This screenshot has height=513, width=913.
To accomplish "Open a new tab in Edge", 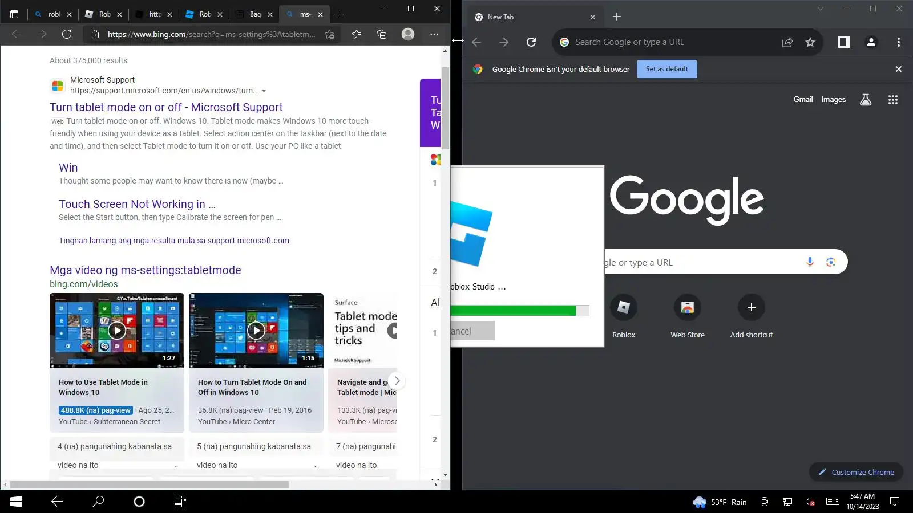I will click(340, 14).
